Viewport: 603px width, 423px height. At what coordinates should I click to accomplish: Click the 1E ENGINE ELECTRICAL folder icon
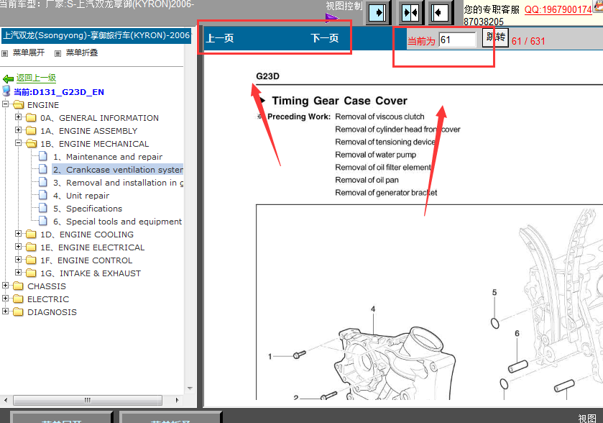[x=31, y=247]
